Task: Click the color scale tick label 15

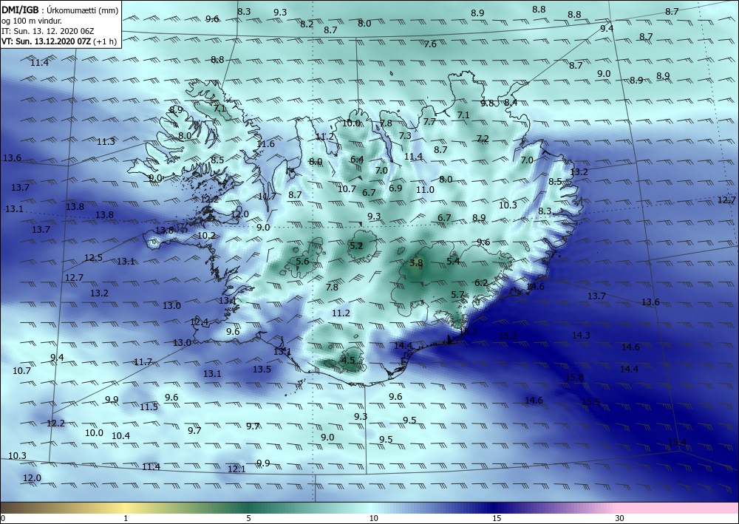Action: click(x=497, y=518)
